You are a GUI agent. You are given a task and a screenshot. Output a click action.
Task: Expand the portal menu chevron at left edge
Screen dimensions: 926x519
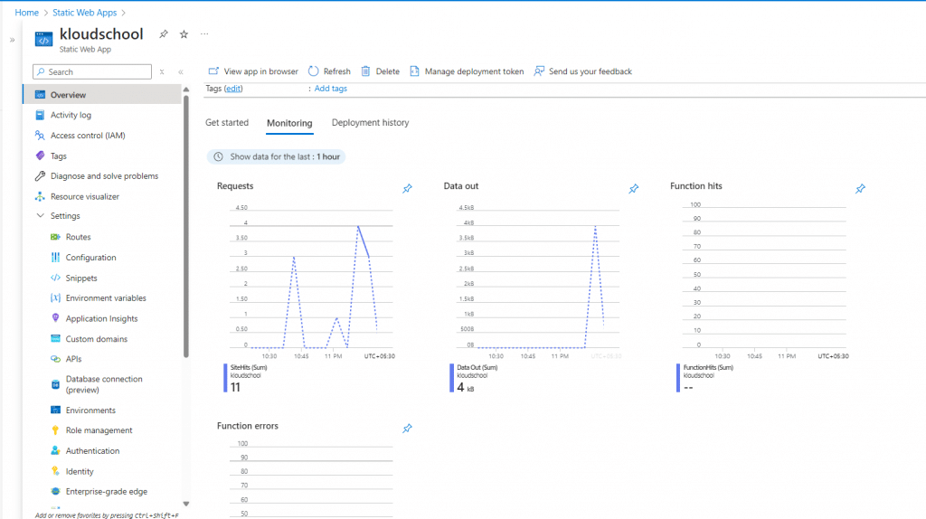click(x=13, y=40)
